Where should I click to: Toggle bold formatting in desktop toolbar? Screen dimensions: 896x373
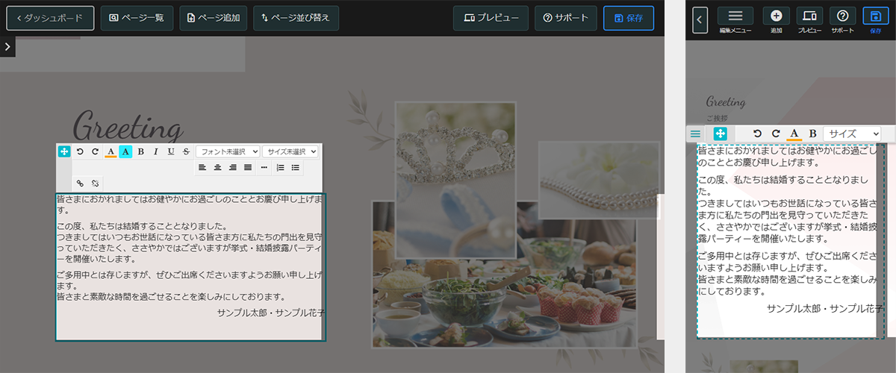coord(140,151)
